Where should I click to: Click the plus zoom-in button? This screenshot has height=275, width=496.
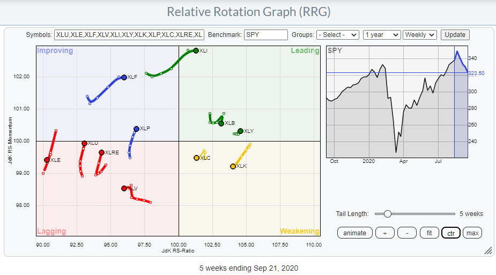386,233
